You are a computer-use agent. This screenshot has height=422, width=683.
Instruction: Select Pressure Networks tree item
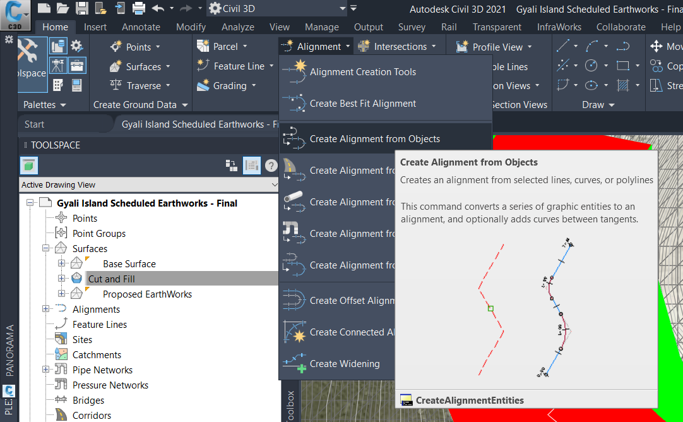point(110,385)
